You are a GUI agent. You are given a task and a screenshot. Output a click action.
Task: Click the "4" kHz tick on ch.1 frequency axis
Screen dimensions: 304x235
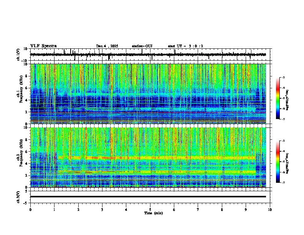[27, 100]
